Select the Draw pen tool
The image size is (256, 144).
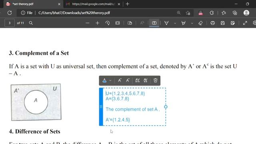click(x=166, y=23)
